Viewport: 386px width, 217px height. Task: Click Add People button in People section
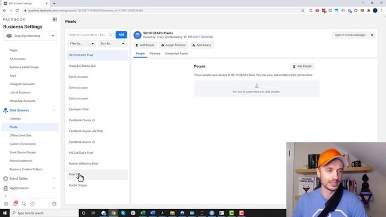(302, 66)
